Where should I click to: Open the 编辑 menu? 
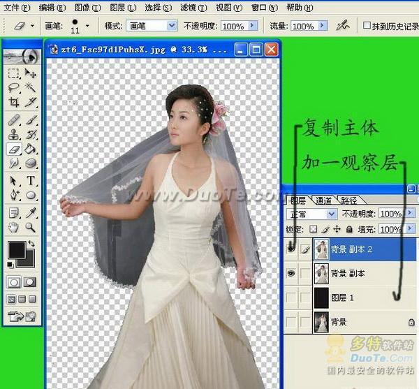coord(52,8)
